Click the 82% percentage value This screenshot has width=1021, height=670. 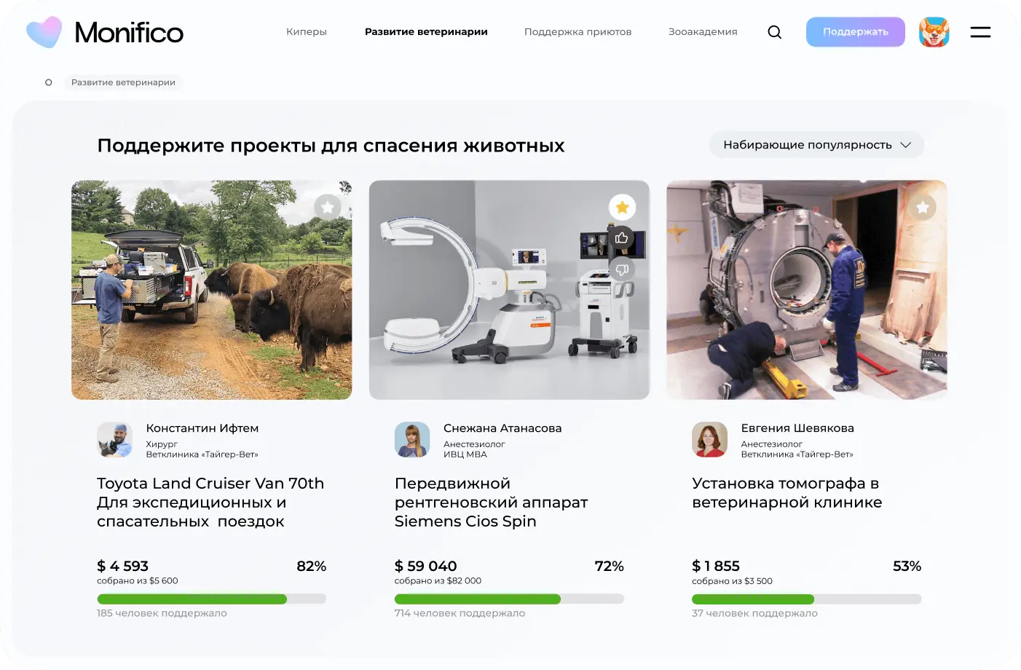(x=312, y=566)
